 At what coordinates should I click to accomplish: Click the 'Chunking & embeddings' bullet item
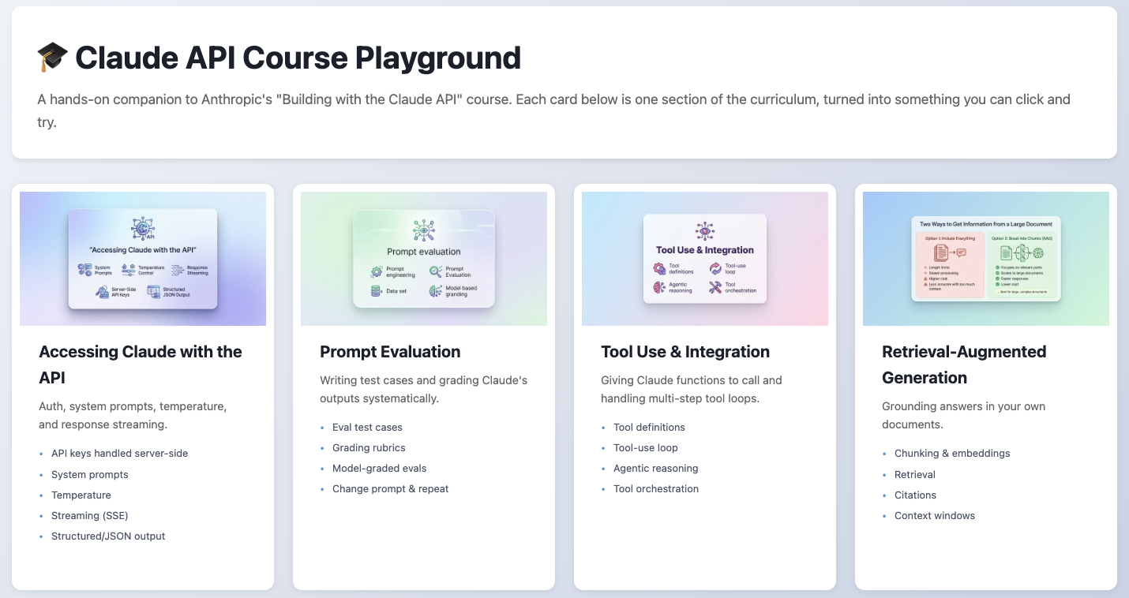click(x=952, y=454)
